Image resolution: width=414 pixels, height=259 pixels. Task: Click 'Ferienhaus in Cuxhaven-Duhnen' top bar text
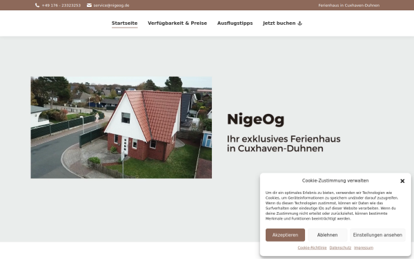(348, 6)
